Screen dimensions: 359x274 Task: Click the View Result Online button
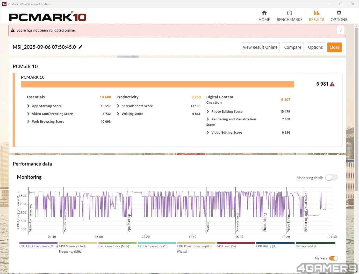(x=260, y=47)
